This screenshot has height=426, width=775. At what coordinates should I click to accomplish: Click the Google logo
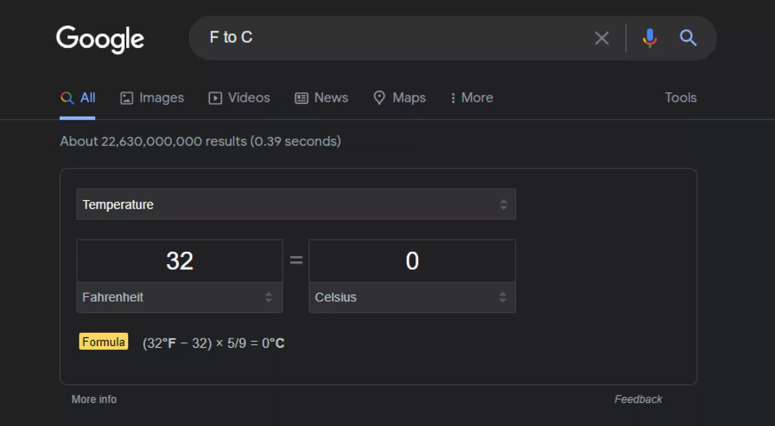tap(100, 39)
